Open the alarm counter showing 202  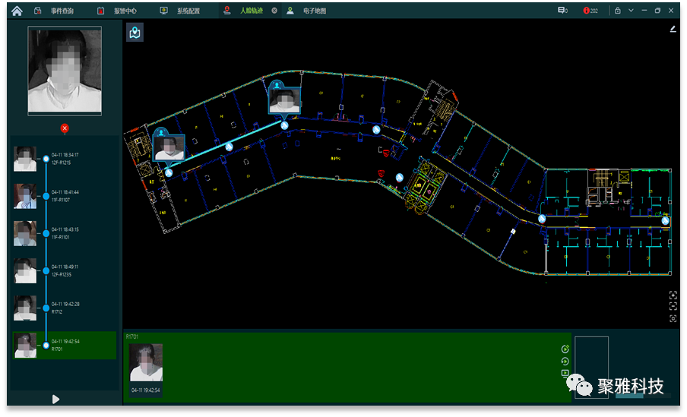pos(590,11)
